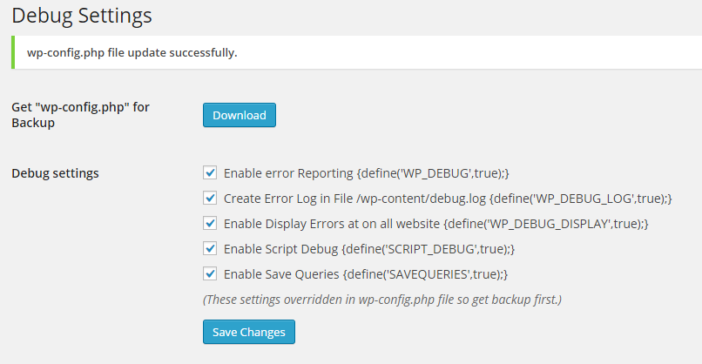702x364 pixels.
Task: Click the 'Enable Save Queries' label text
Action: pos(366,274)
